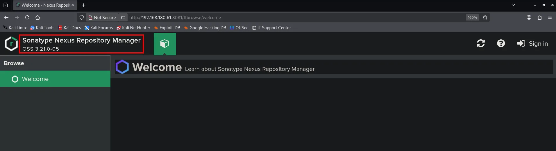Click the site permissions icon in address bar
Viewport: 556px width, 151px height.
click(123, 17)
